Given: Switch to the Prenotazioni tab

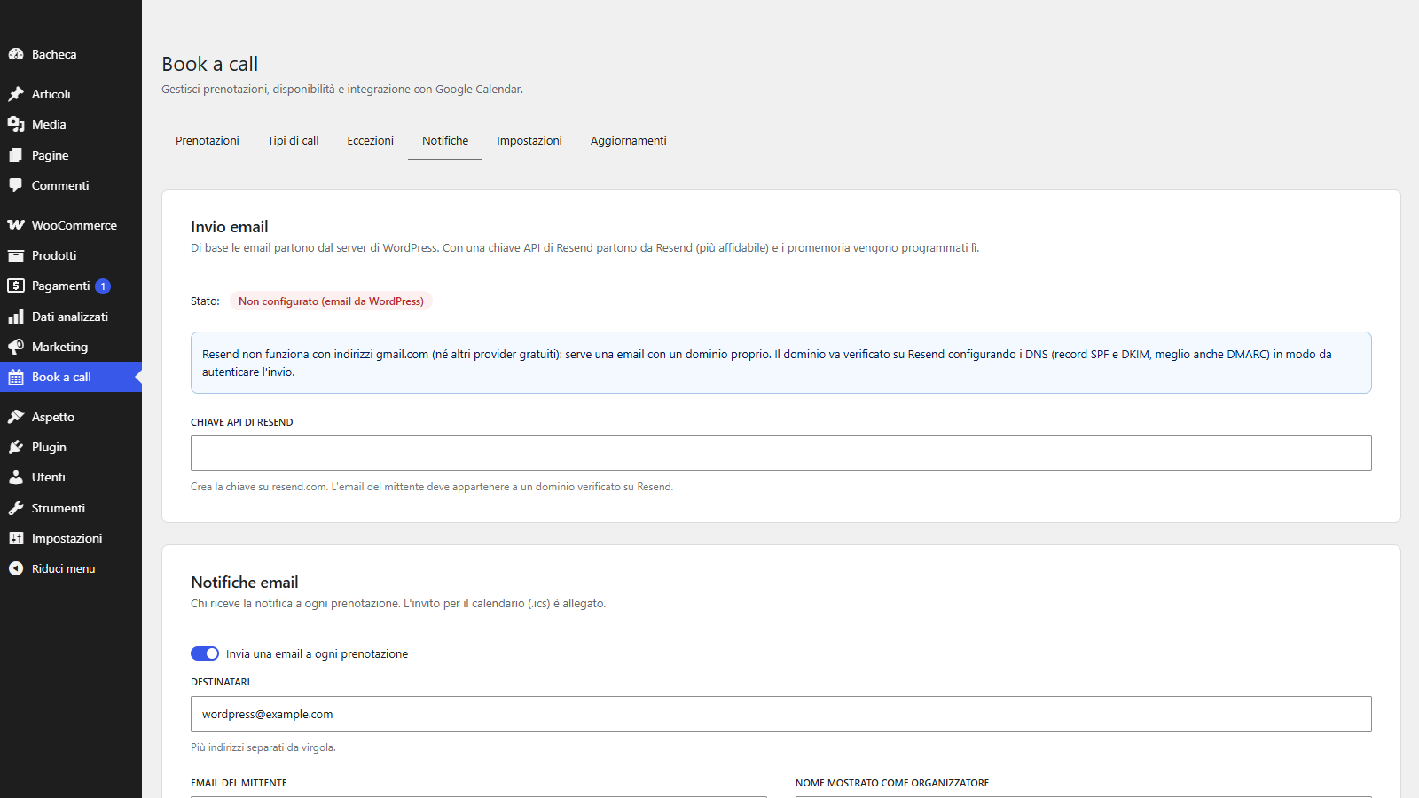Looking at the screenshot, I should click(x=208, y=141).
